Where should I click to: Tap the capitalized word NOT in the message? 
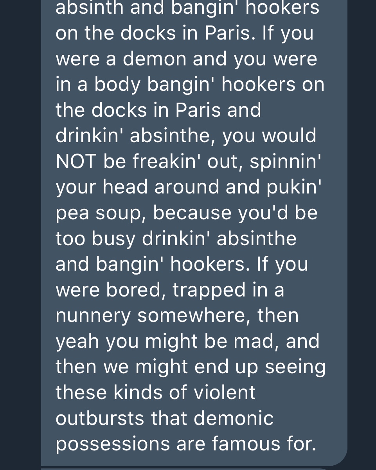click(76, 161)
